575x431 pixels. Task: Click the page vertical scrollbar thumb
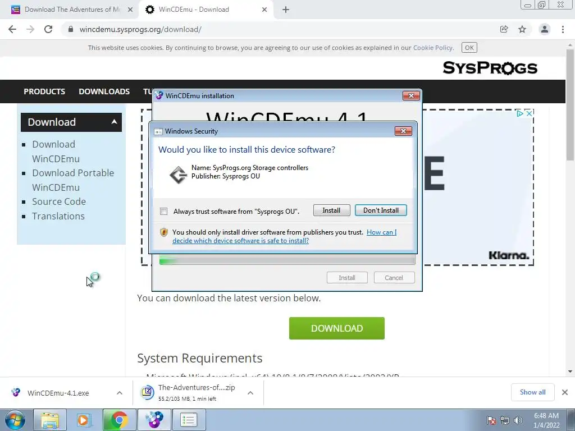[x=571, y=104]
